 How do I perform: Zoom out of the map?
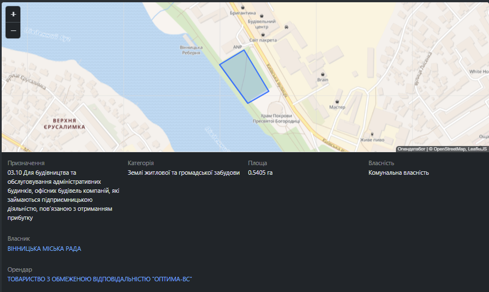(x=13, y=30)
